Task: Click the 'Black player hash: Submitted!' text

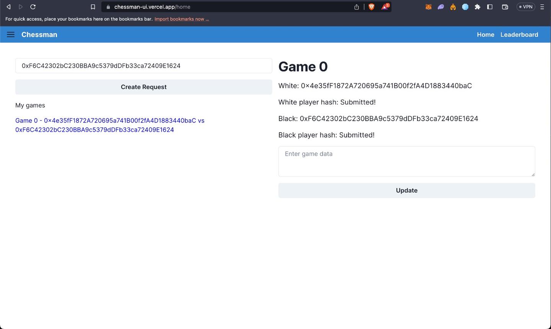Action: pyautogui.click(x=326, y=135)
